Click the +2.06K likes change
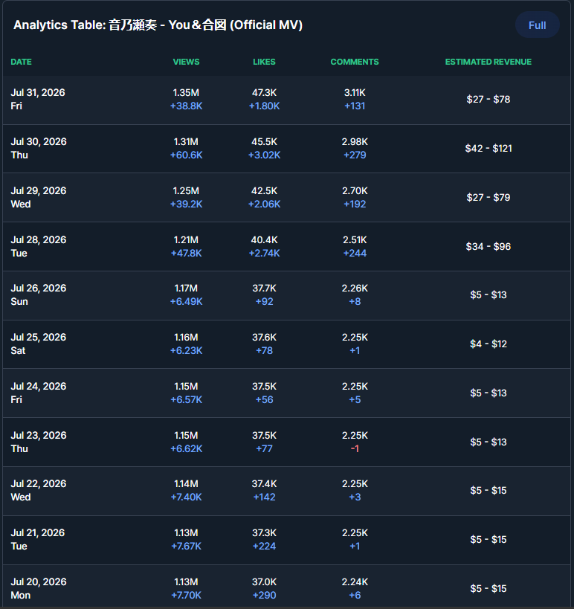The image size is (574, 609). point(264,204)
